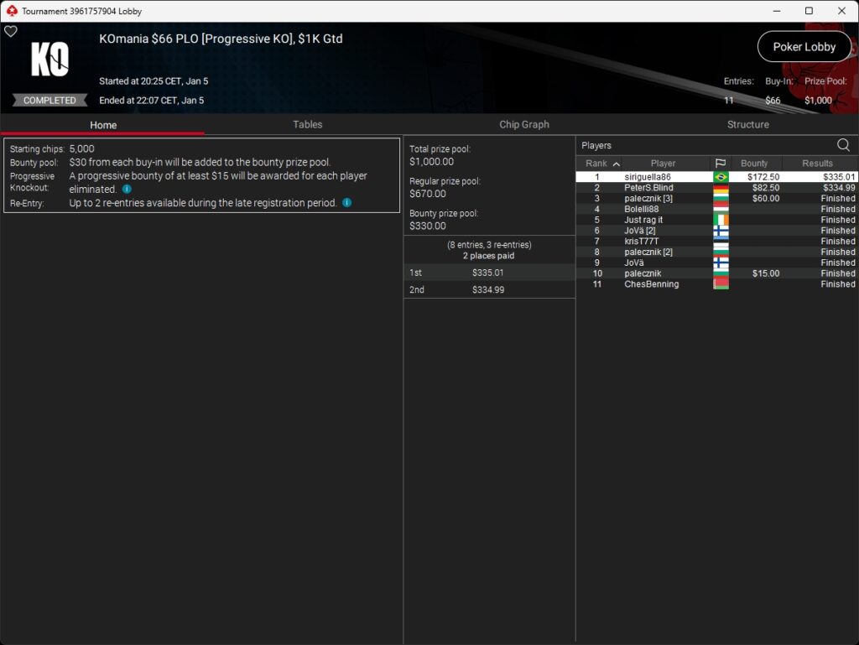Click info icon beside progressive knockout text
The image size is (859, 645).
pos(127,190)
